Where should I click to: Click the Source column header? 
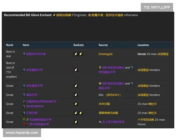tap(103, 45)
